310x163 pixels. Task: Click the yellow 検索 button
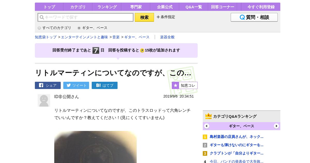pyautogui.click(x=144, y=17)
